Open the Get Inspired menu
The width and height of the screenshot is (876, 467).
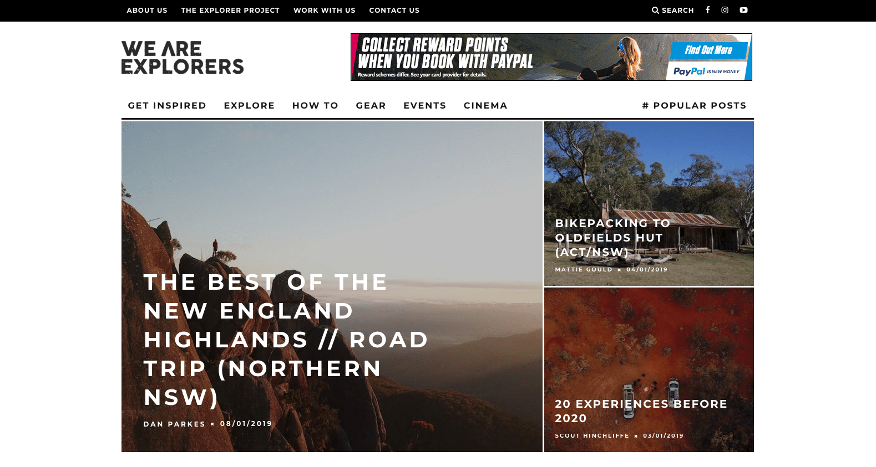167,105
